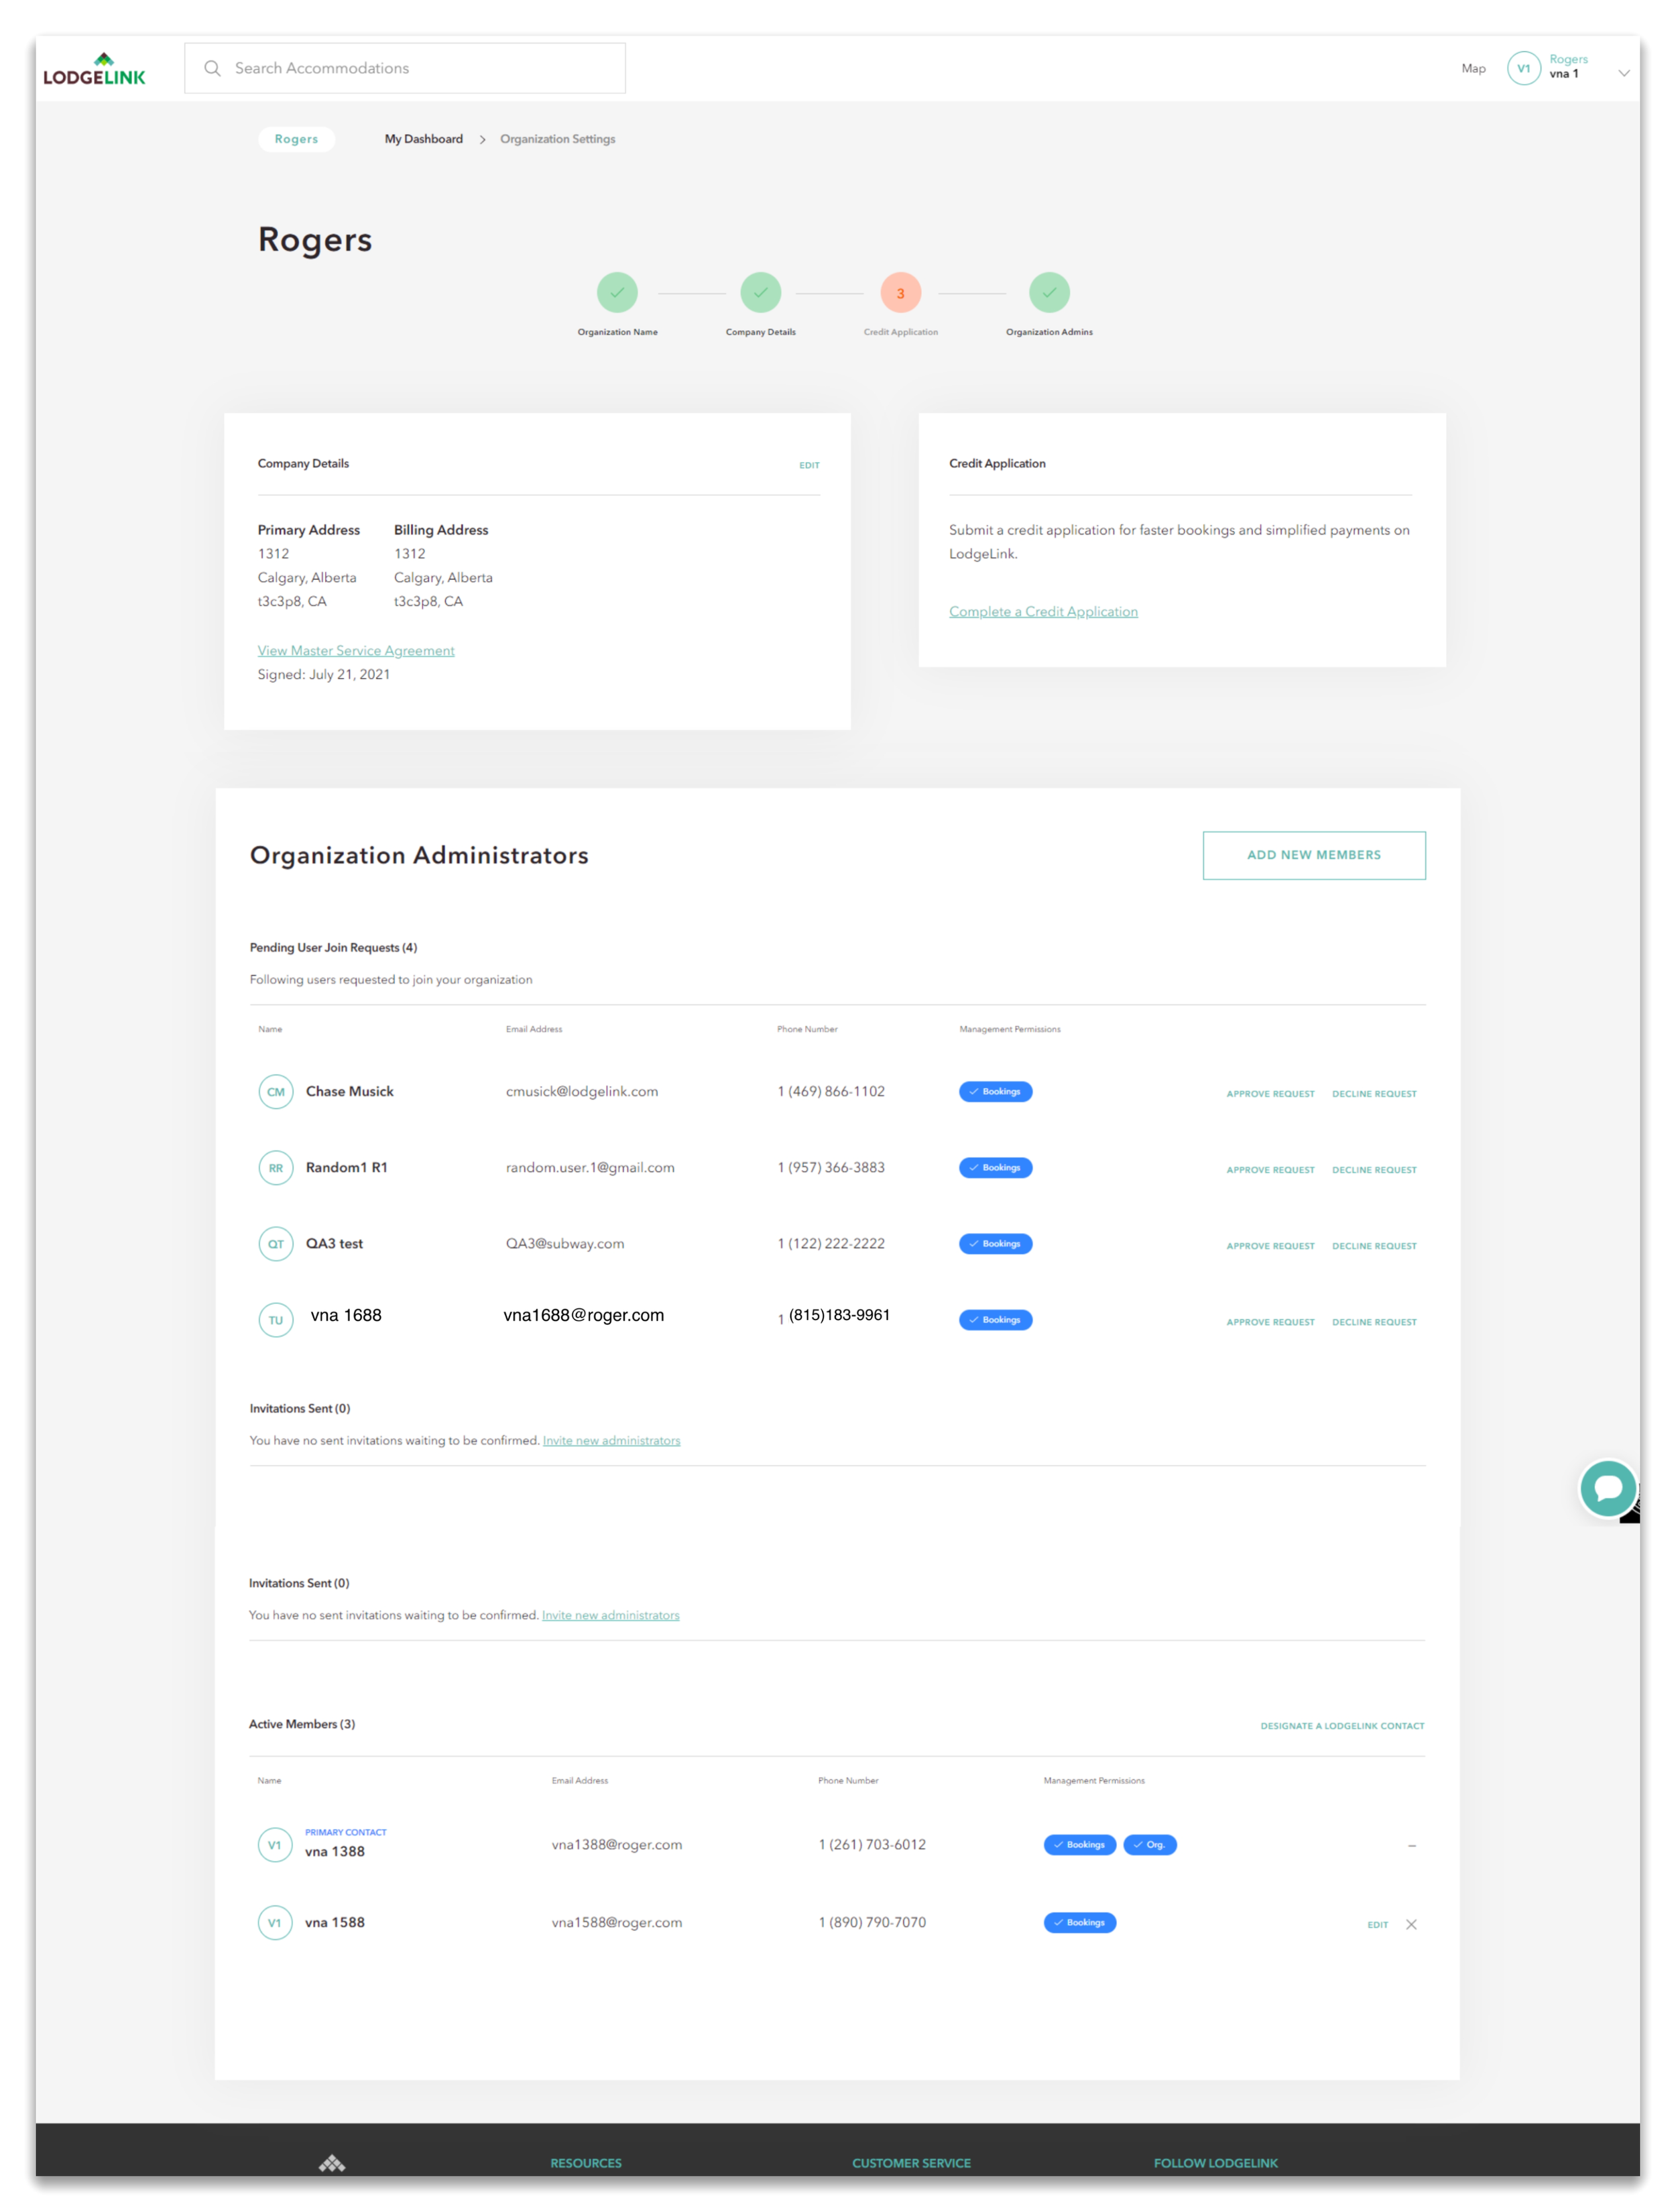Remove member vna 1588 with X icon
Image resolution: width=1676 pixels, height=2212 pixels.
click(x=1411, y=1924)
